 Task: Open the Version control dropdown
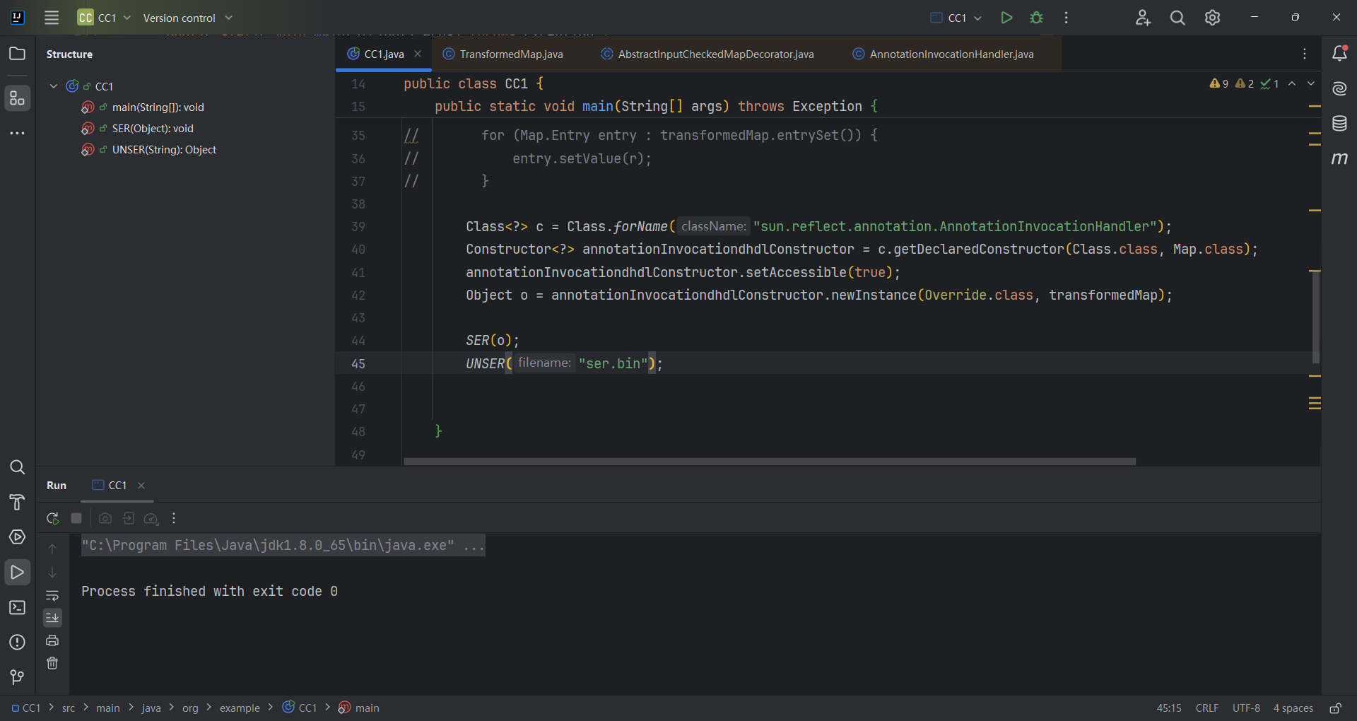coord(187,18)
